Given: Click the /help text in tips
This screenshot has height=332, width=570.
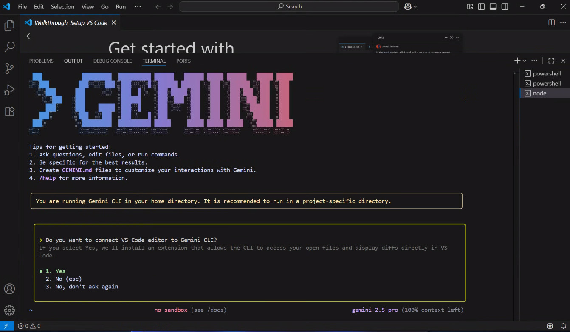Looking at the screenshot, I should (47, 178).
